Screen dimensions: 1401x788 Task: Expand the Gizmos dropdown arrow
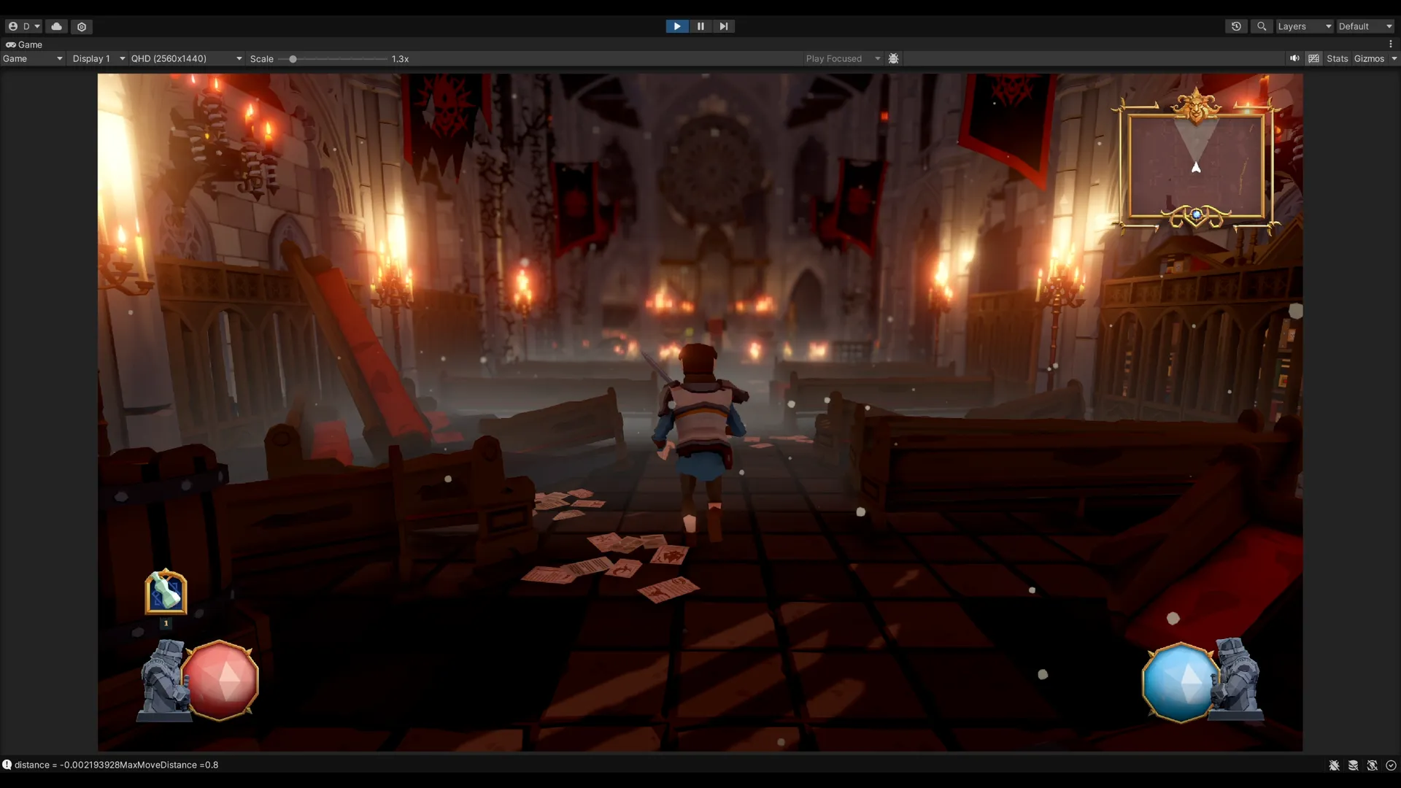click(1394, 58)
